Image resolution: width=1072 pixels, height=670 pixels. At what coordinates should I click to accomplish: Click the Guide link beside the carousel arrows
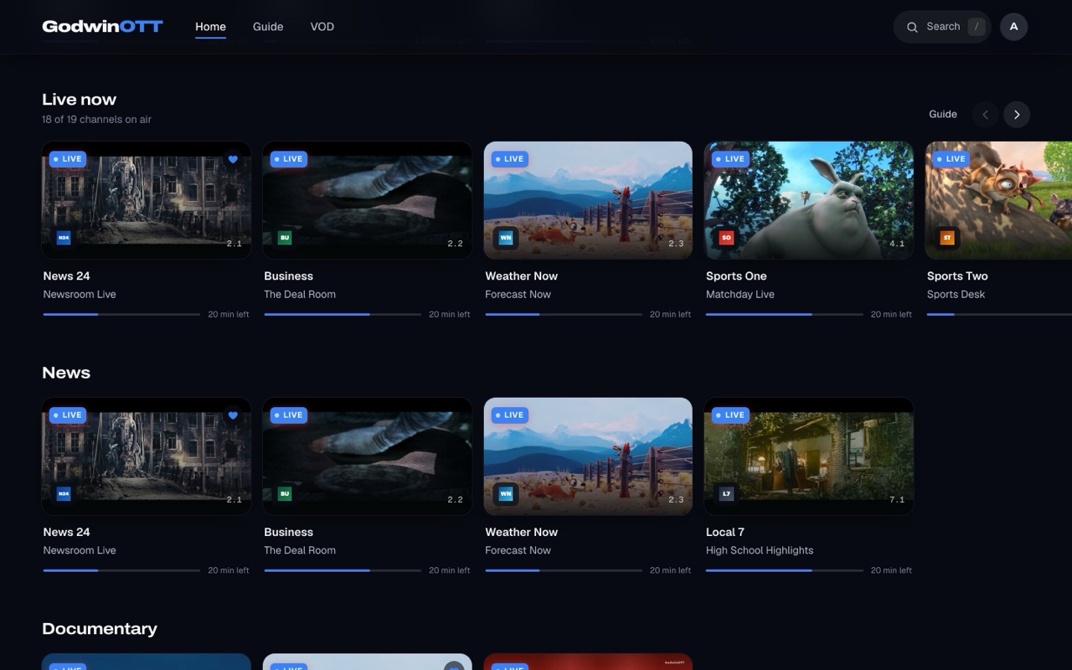click(943, 115)
